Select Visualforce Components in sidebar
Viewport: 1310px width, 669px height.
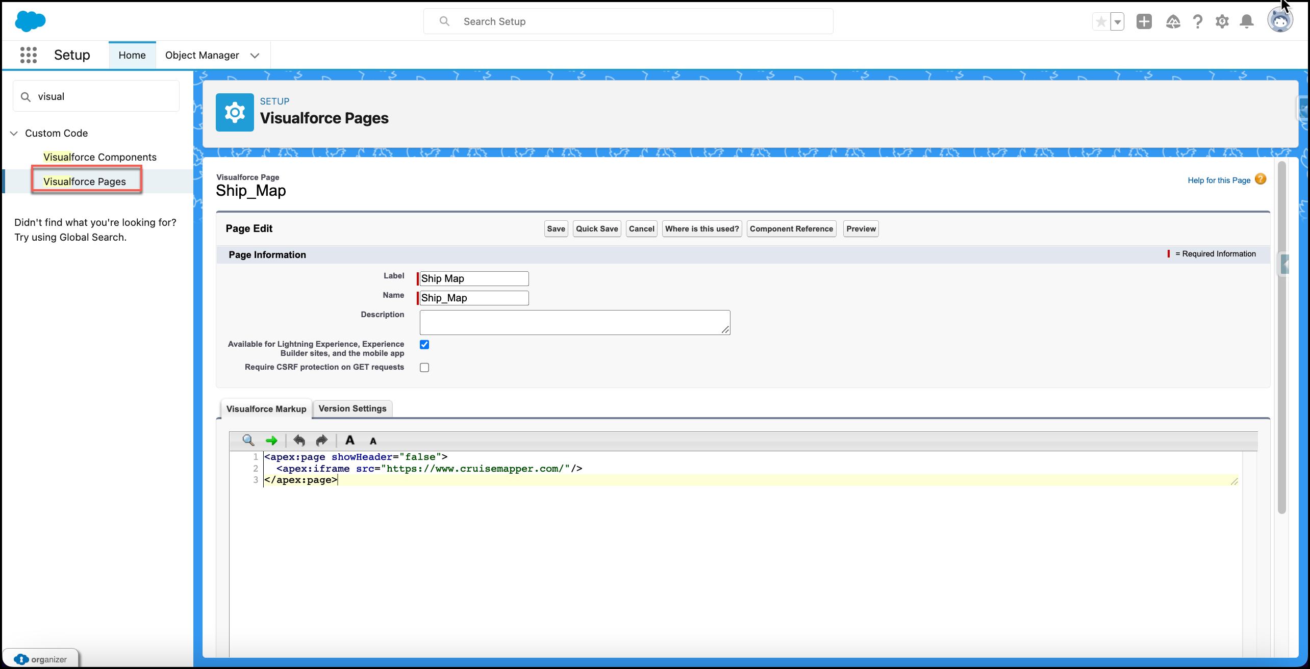(100, 157)
